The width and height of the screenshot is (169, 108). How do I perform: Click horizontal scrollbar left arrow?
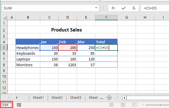tap(124, 98)
